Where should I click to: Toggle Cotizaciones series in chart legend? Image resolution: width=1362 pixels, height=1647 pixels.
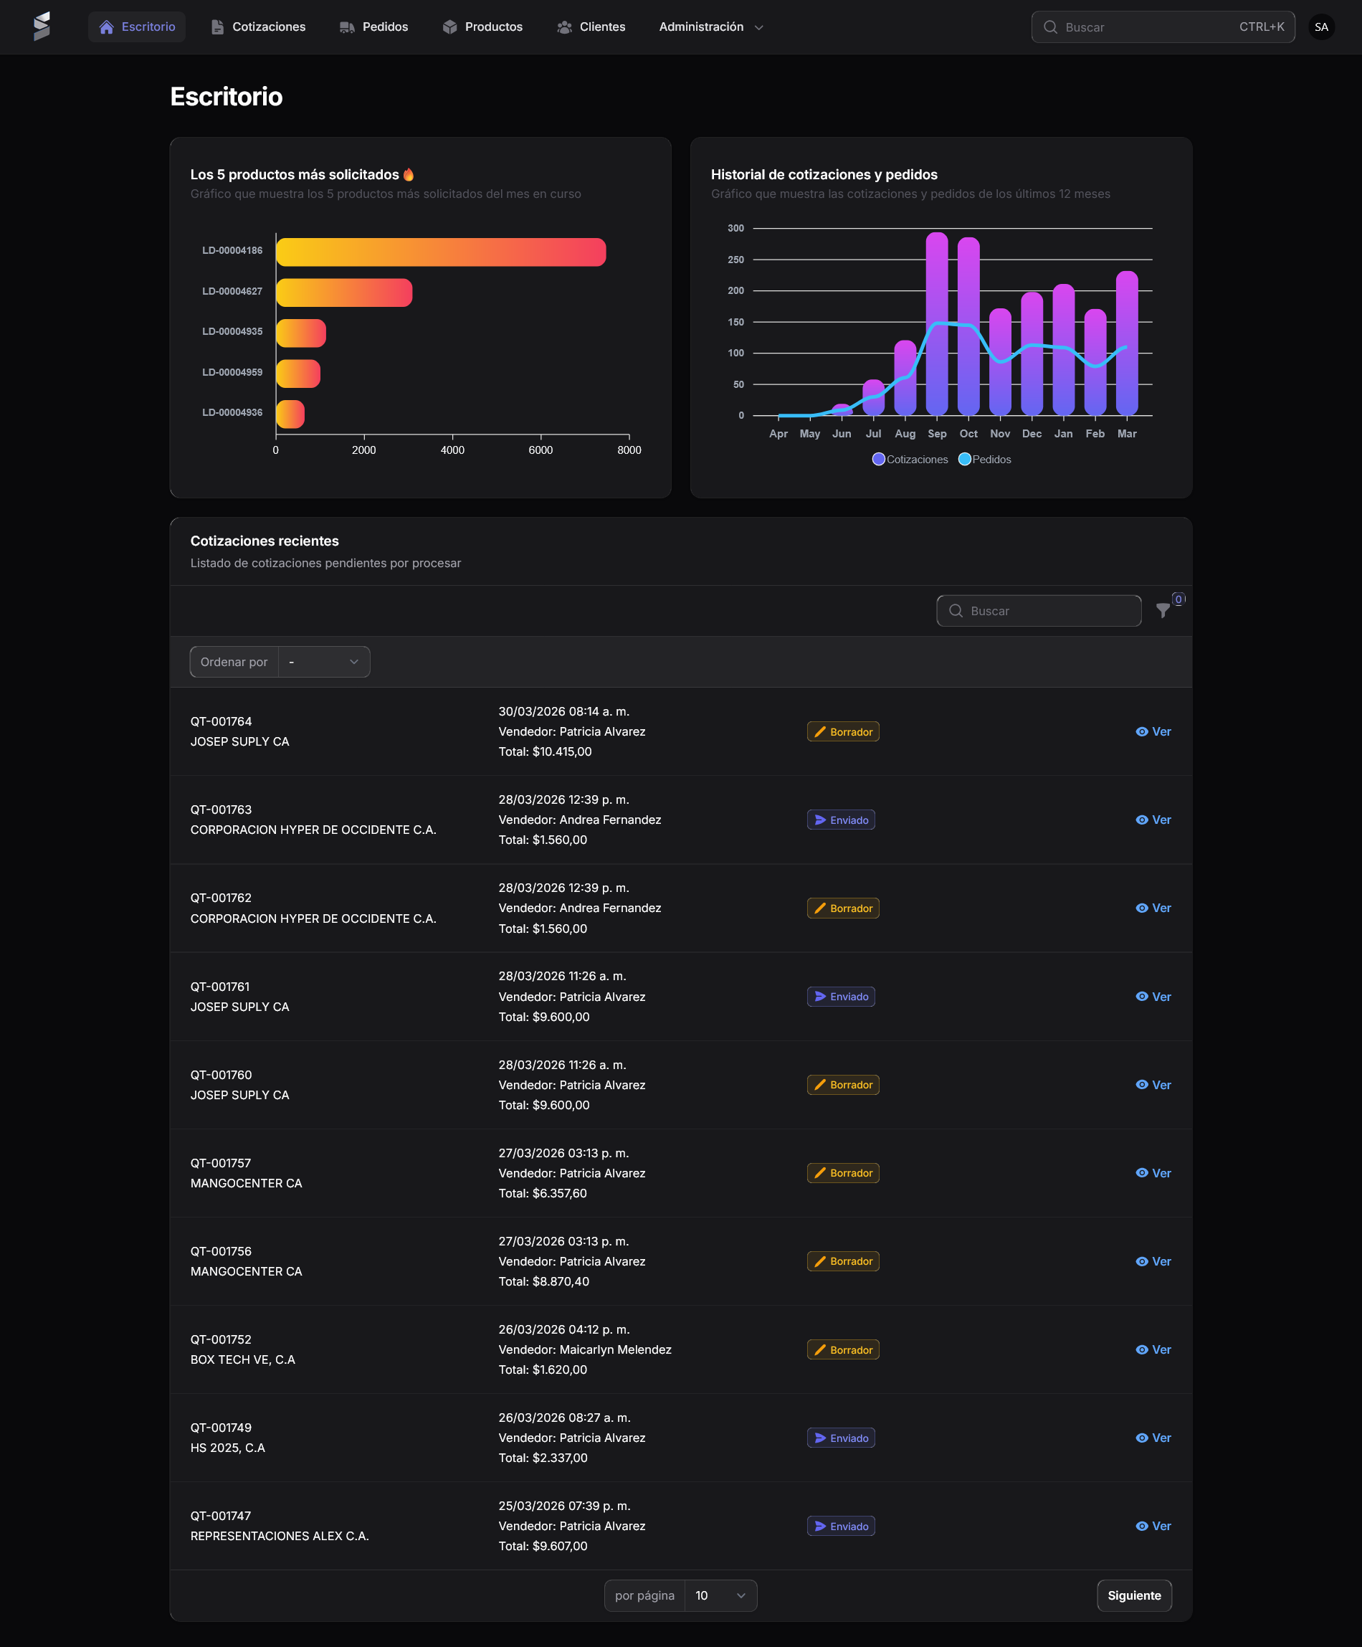tap(910, 460)
